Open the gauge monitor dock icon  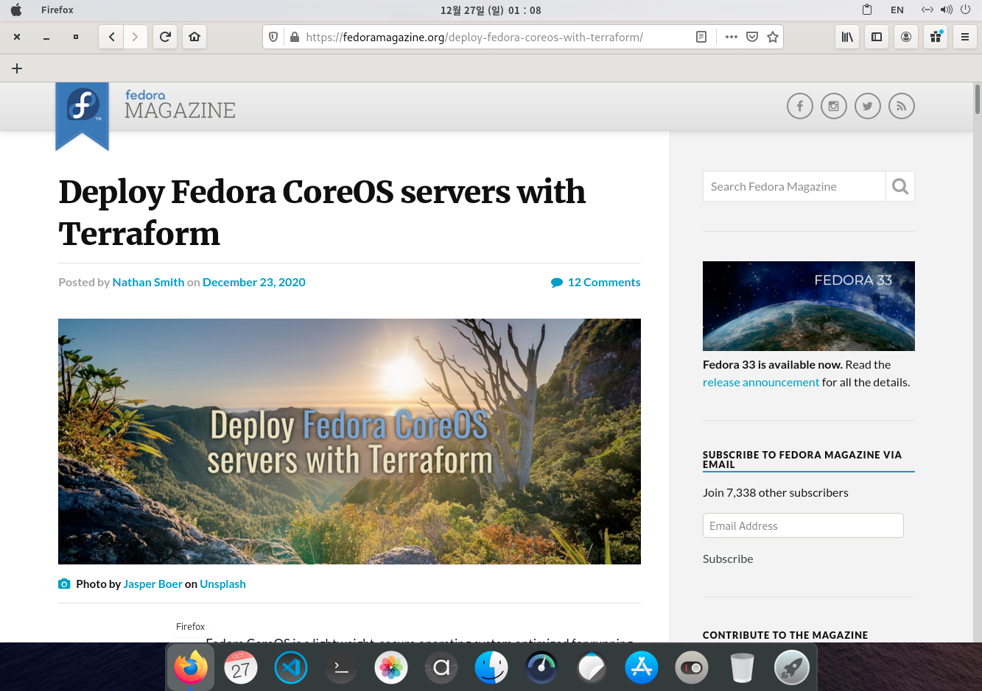[541, 667]
